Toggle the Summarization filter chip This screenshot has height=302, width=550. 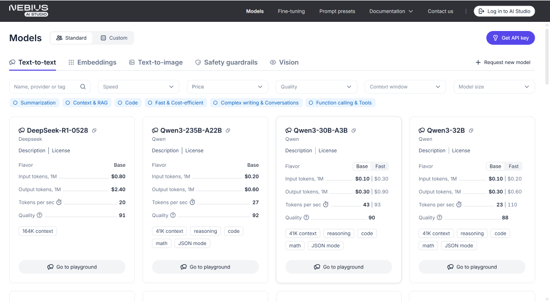pyautogui.click(x=35, y=103)
